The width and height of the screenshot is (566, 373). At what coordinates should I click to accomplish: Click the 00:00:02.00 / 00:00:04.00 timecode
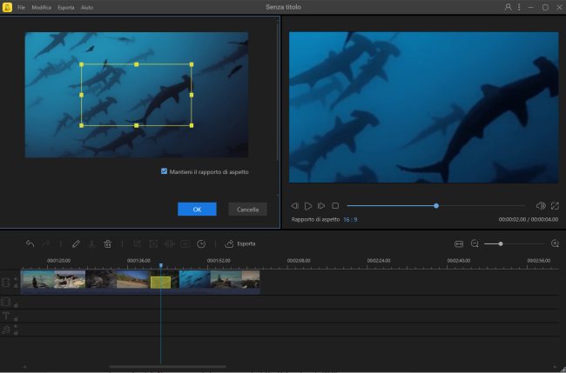(x=529, y=219)
